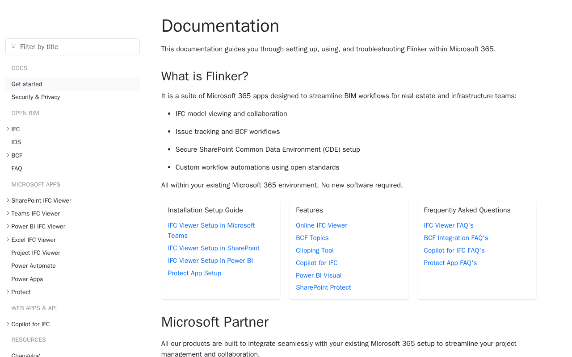Open the BCF Topics link
572x357 pixels.
(x=312, y=238)
